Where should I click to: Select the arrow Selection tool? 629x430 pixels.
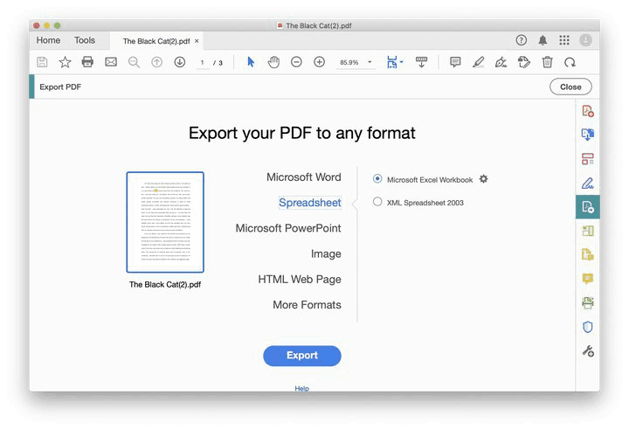coord(251,62)
